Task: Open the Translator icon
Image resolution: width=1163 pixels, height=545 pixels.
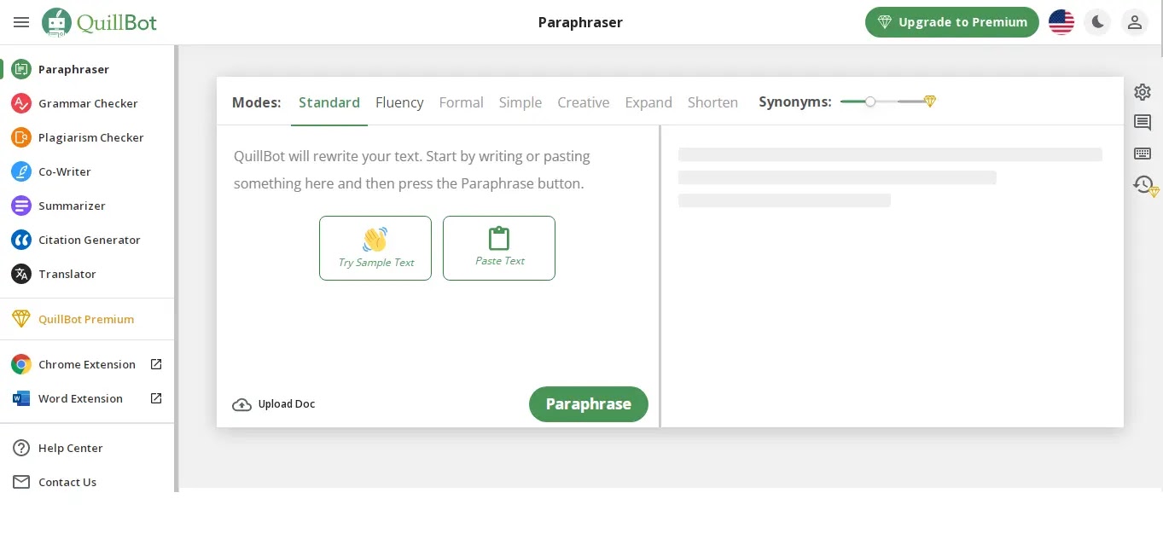Action: (21, 274)
